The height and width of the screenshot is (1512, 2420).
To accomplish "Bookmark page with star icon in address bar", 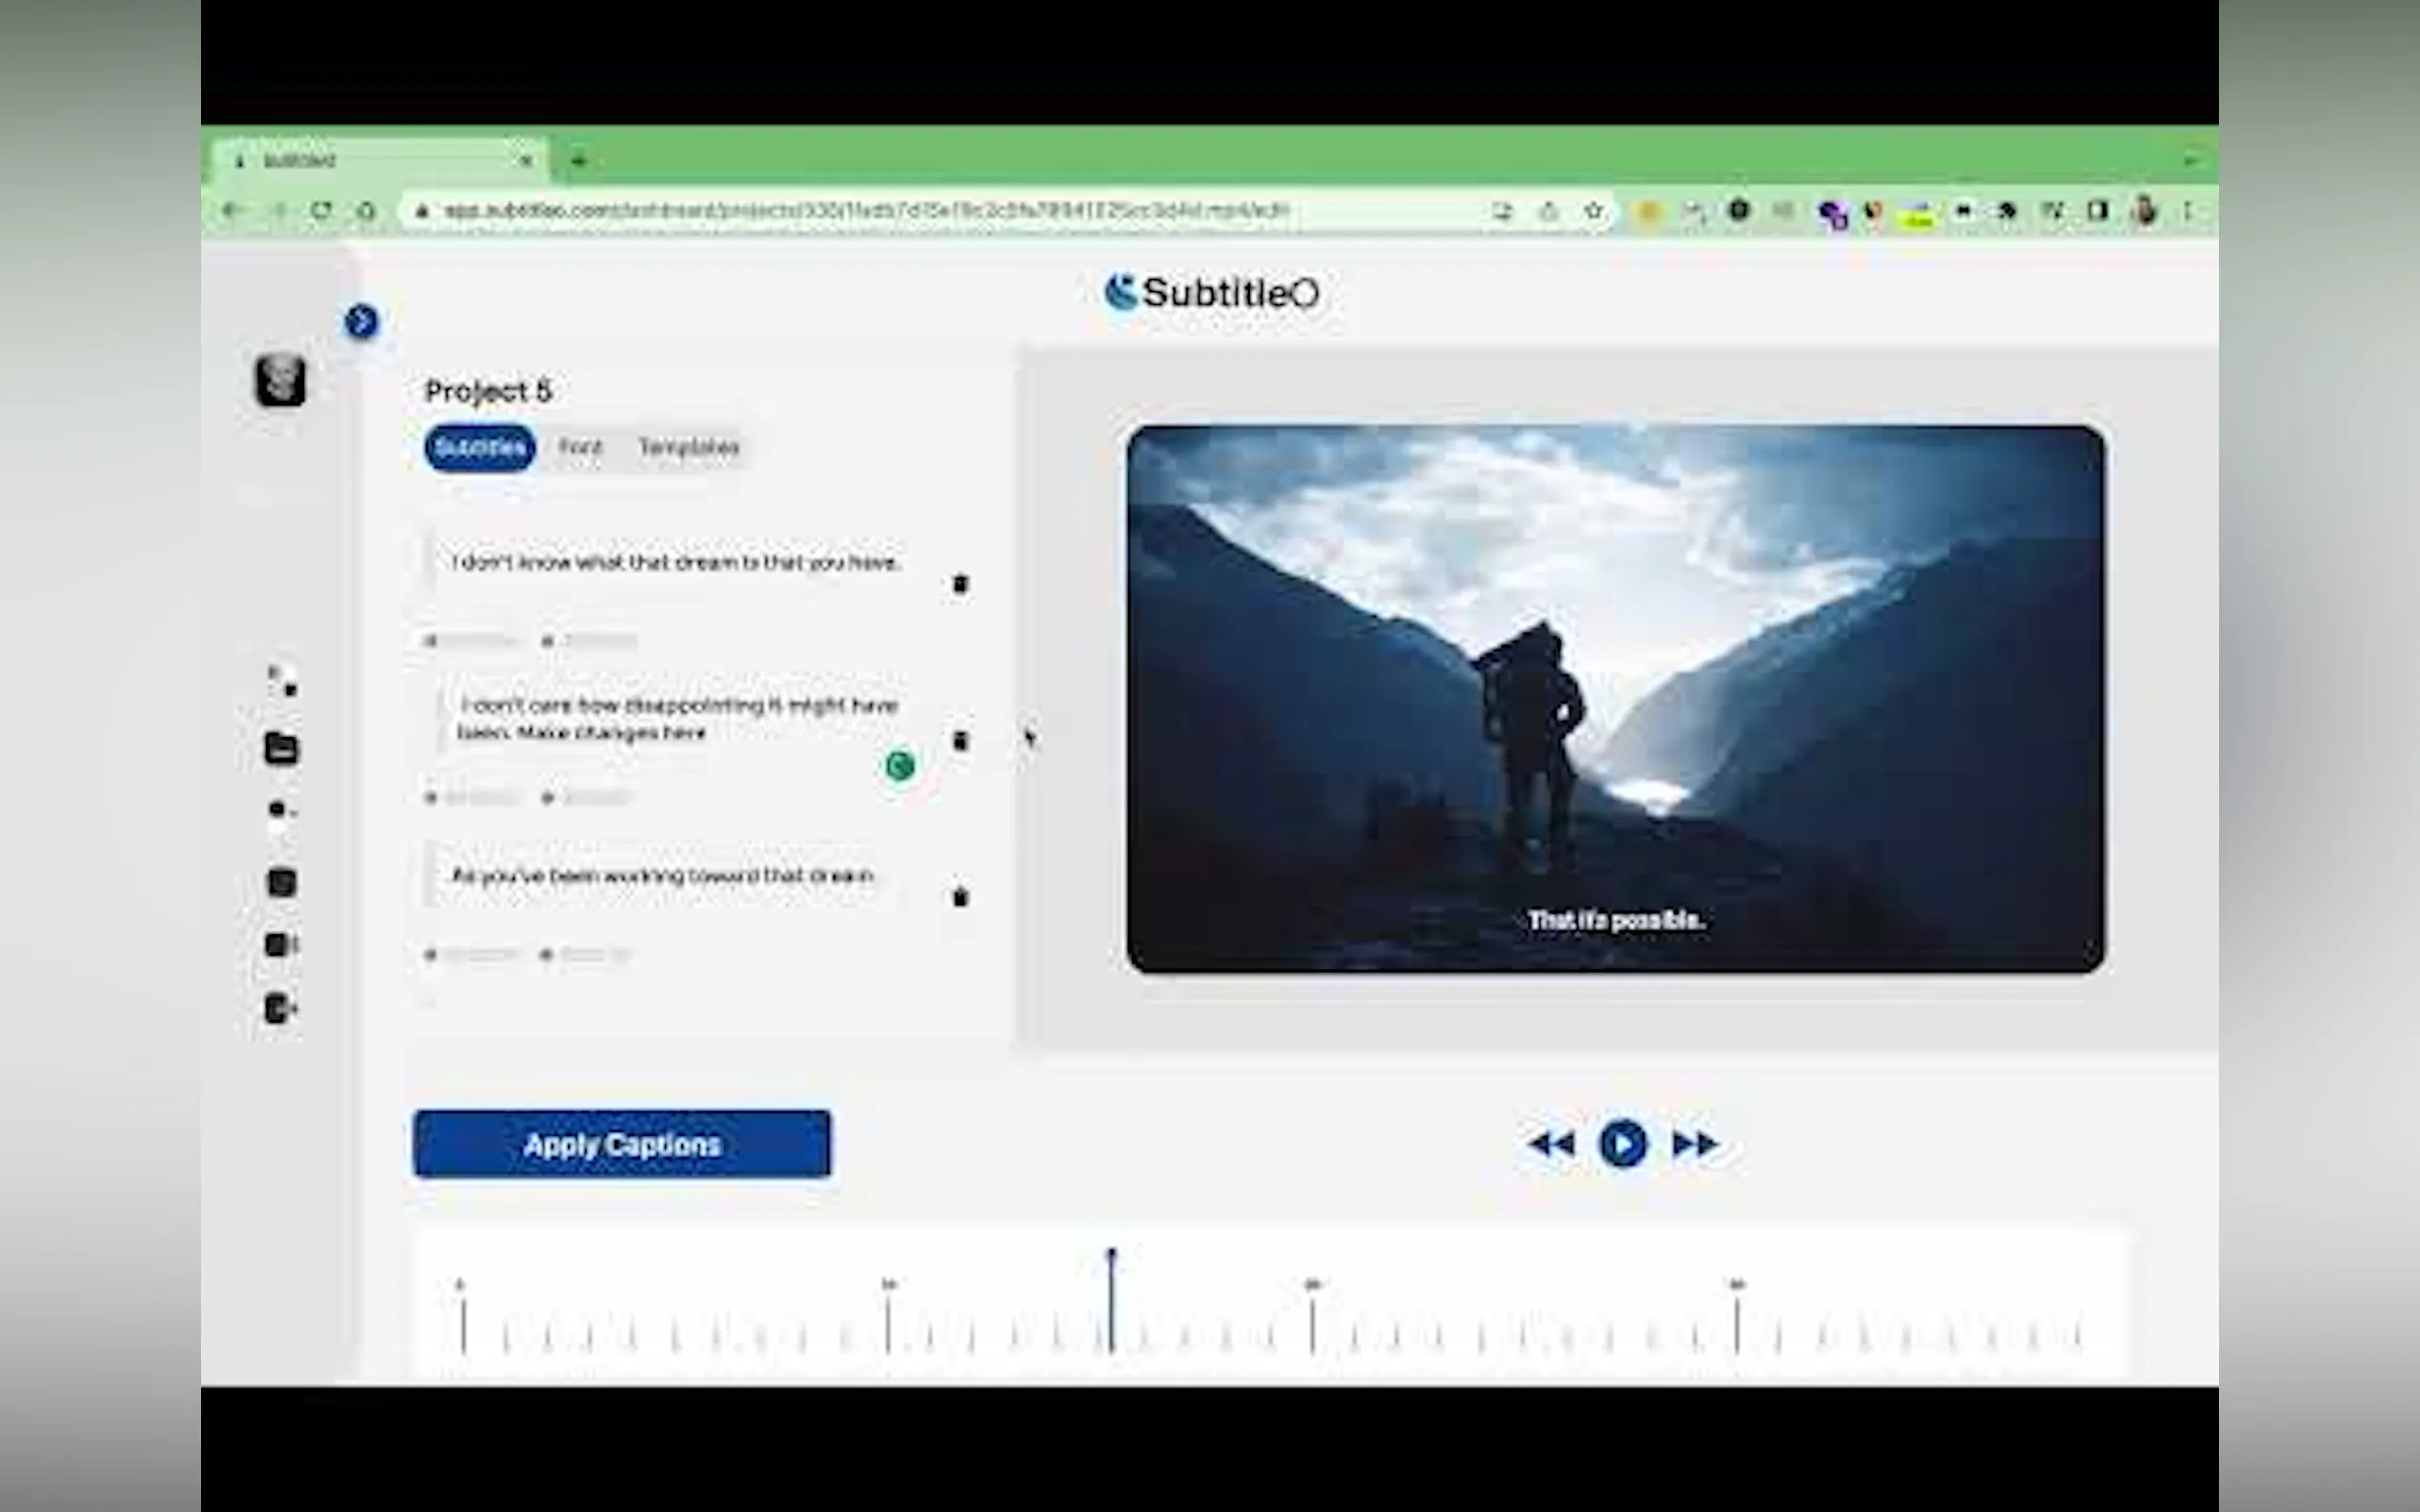I will (x=1594, y=211).
